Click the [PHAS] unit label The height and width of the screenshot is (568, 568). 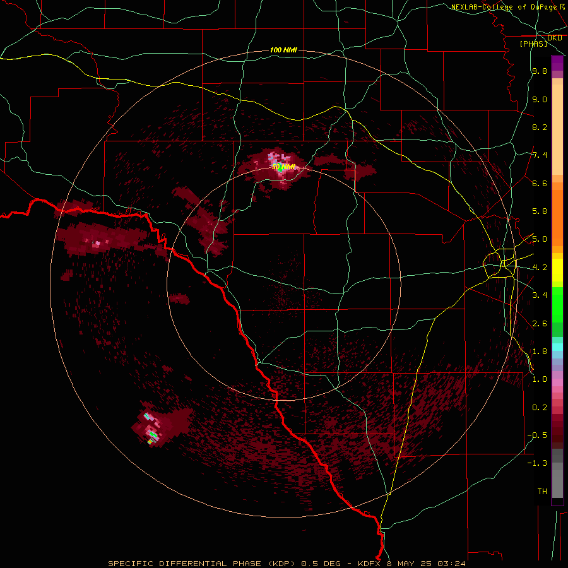pyautogui.click(x=533, y=44)
